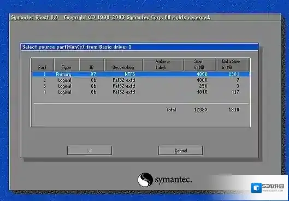Click the Symantec logo icon
Screen dimensions: 289x201
[x=145, y=180]
